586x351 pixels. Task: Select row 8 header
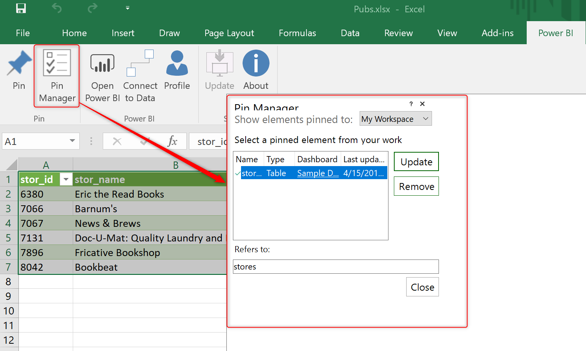click(9, 282)
